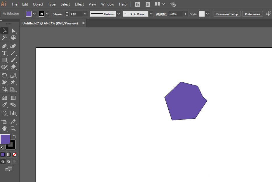
Task: Swap fill and stroke colors
Action: (x=15, y=136)
